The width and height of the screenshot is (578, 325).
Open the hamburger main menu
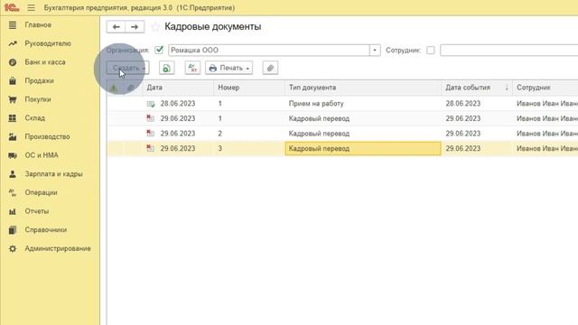point(31,7)
